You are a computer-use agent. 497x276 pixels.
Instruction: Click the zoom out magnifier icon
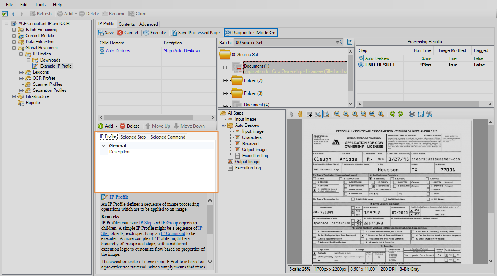pos(346,114)
